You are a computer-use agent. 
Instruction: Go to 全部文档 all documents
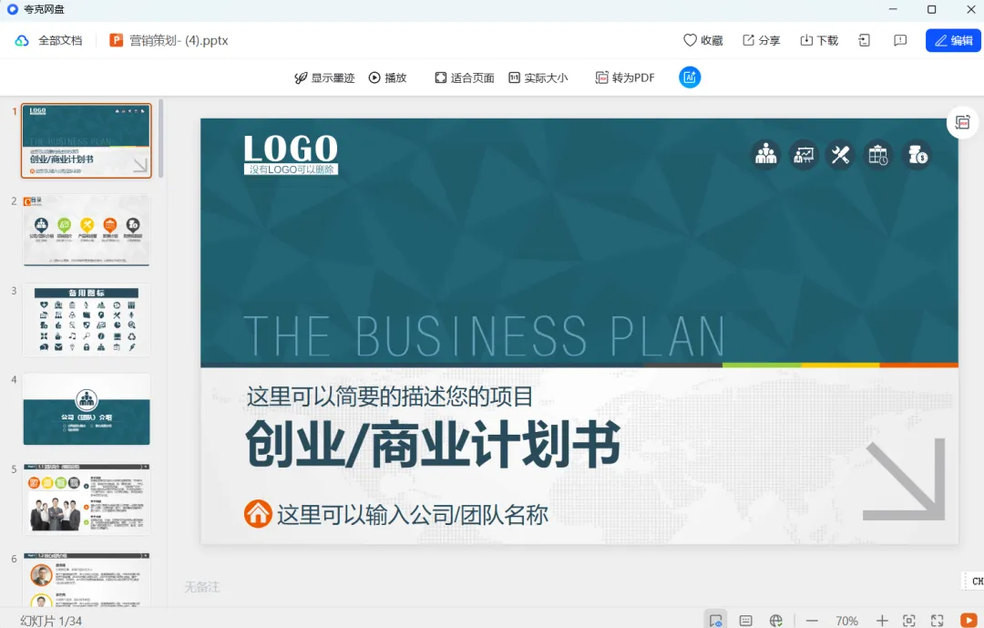(x=49, y=40)
